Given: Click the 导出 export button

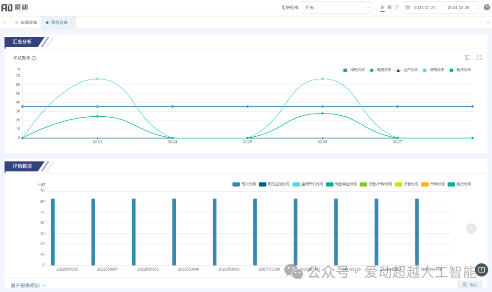Looking at the screenshot, I should (469, 285).
